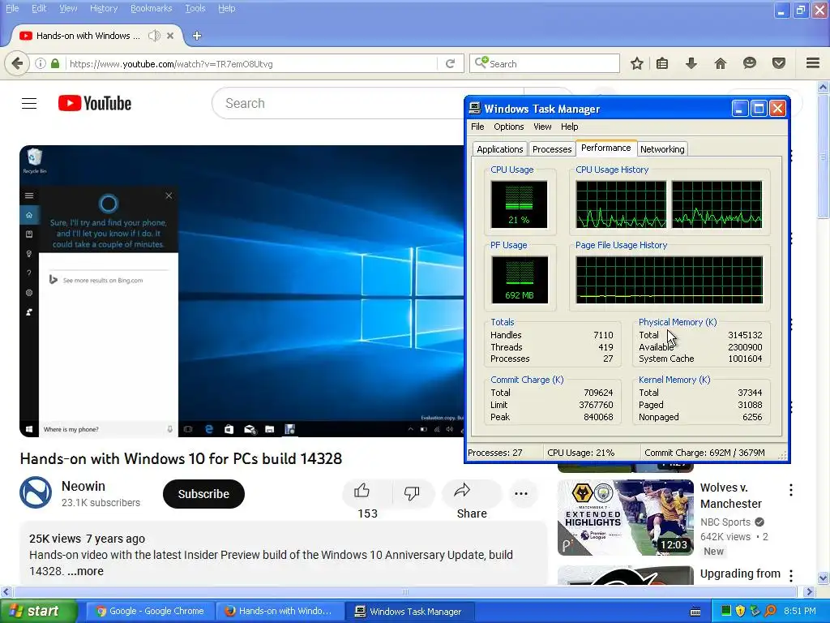The width and height of the screenshot is (830, 623).
Task: Open the History menu in Firefox
Action: [104, 8]
